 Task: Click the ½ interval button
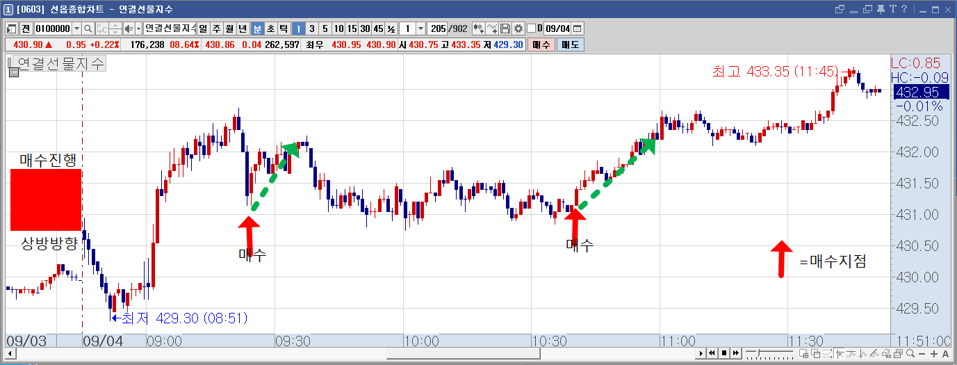click(x=391, y=29)
